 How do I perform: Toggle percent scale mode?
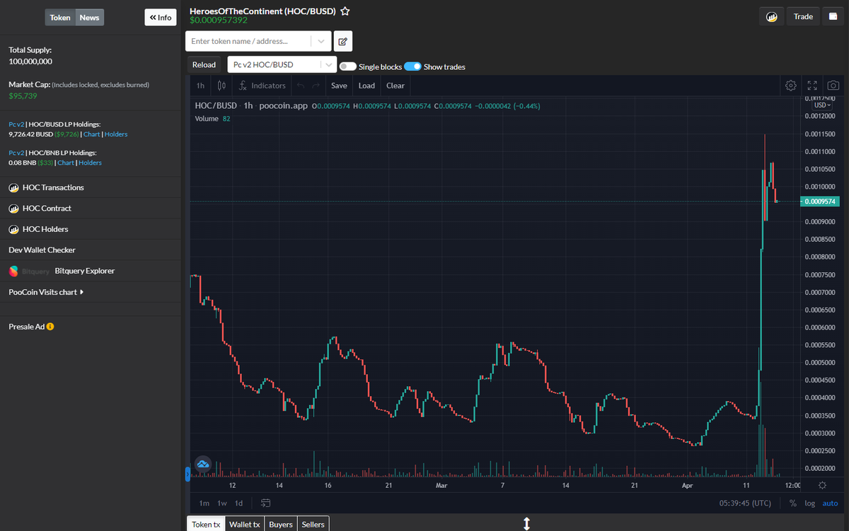click(793, 503)
